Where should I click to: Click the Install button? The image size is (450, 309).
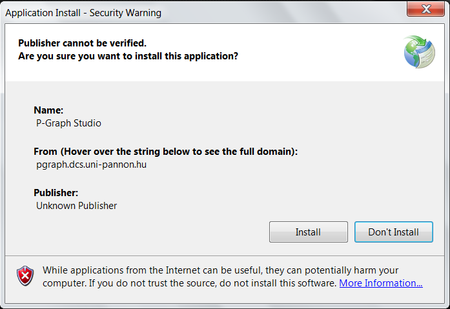[308, 232]
